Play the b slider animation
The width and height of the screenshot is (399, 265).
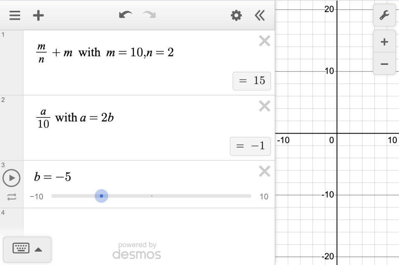[x=12, y=178]
